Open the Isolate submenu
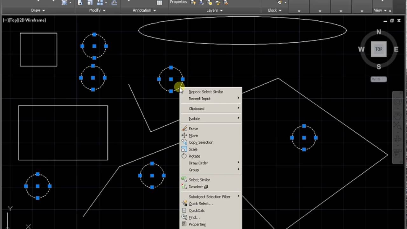Viewport: 407px width, 229px height. pos(211,119)
